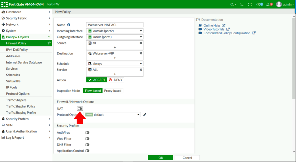This screenshot has height=162, width=296.
Task: Remove Webserver-VIP from Destination field
Action: (141, 53)
